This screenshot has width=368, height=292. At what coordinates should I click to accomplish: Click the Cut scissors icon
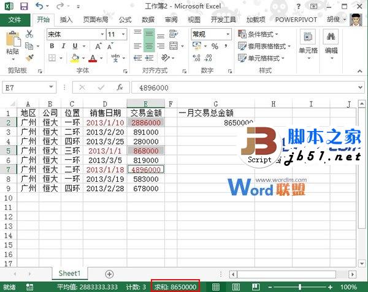[29, 34]
